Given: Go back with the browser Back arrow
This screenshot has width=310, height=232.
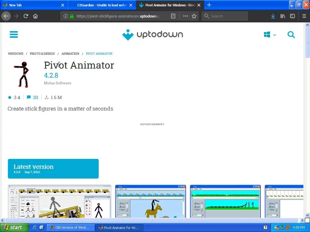Looking at the screenshot, I should tap(6, 16).
